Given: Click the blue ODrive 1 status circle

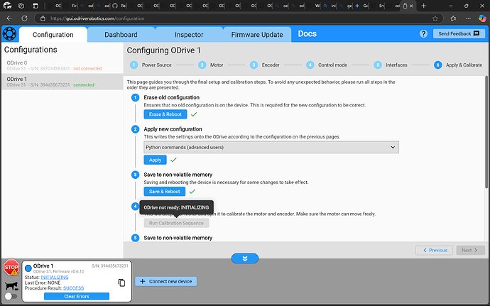Looking at the screenshot, I should pyautogui.click(x=28, y=268).
